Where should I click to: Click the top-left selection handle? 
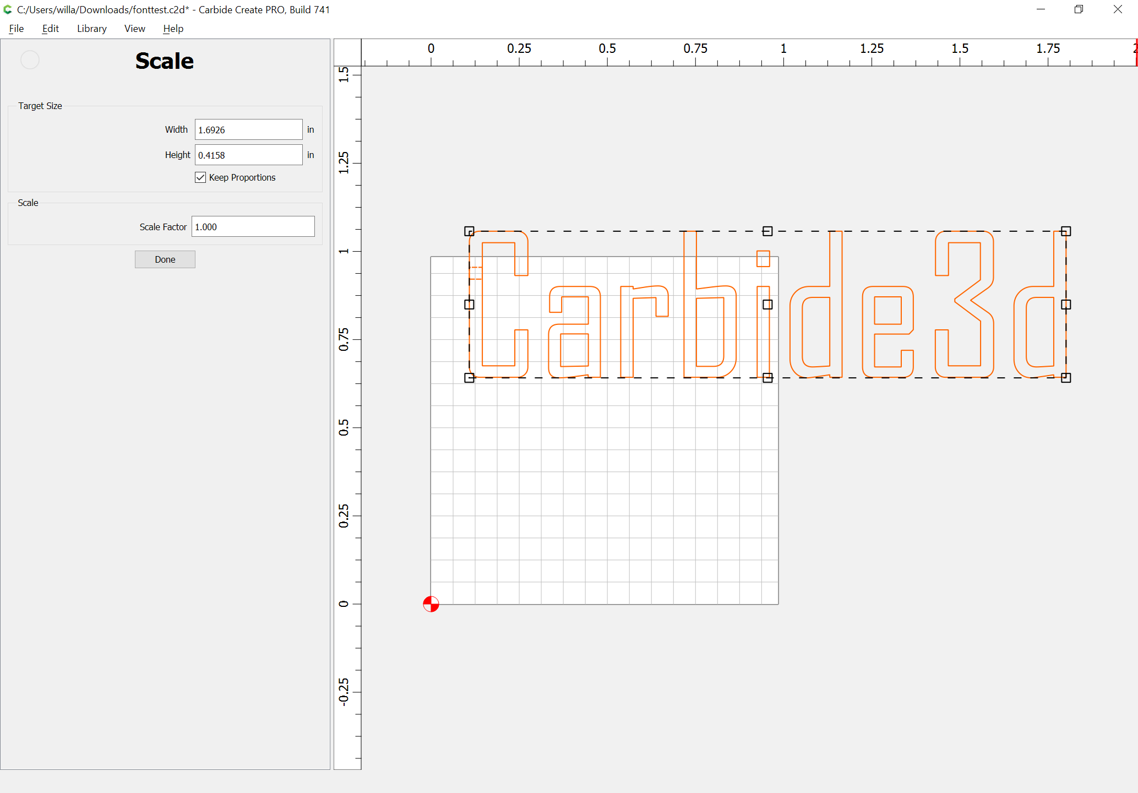click(x=469, y=231)
